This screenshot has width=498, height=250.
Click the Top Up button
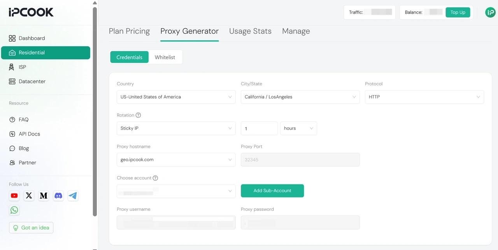tap(458, 12)
